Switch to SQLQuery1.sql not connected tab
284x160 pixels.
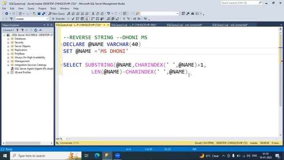pyautogui.click(x=230, y=25)
